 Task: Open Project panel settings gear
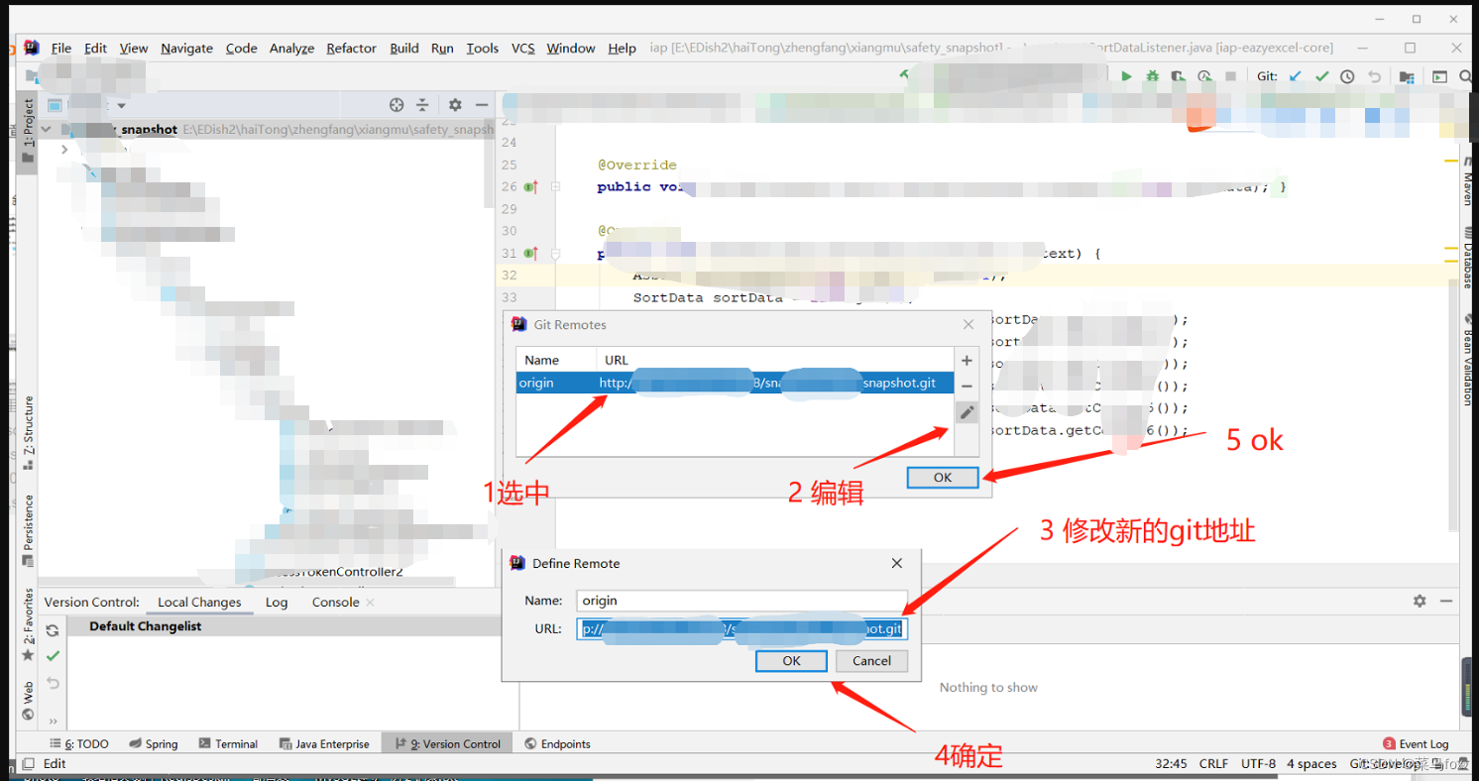pos(455,105)
